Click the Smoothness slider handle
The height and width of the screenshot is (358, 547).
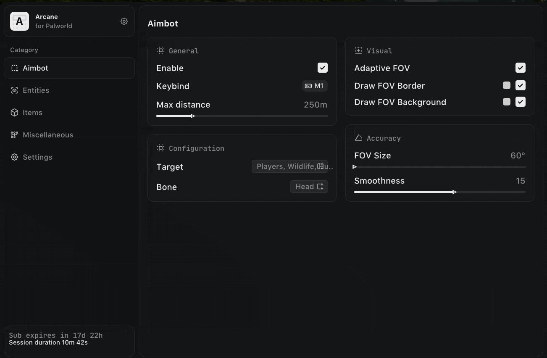pyautogui.click(x=455, y=192)
